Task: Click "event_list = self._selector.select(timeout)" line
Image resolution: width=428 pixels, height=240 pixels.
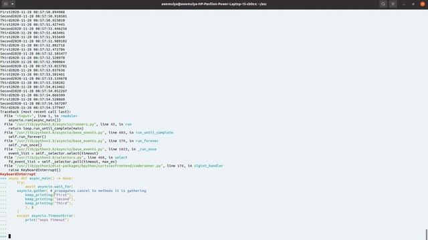Action: [x=53, y=153]
